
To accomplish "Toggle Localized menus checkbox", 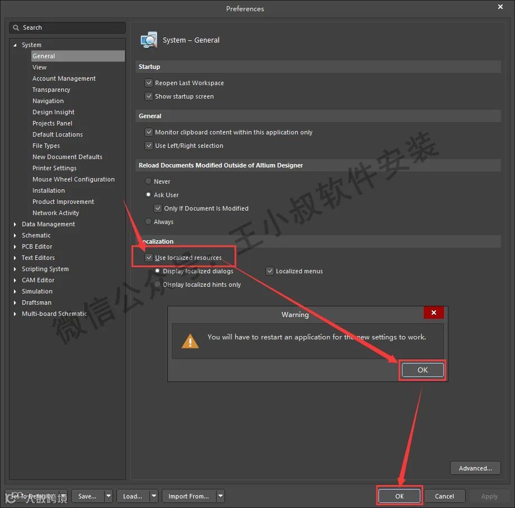I will pos(270,271).
